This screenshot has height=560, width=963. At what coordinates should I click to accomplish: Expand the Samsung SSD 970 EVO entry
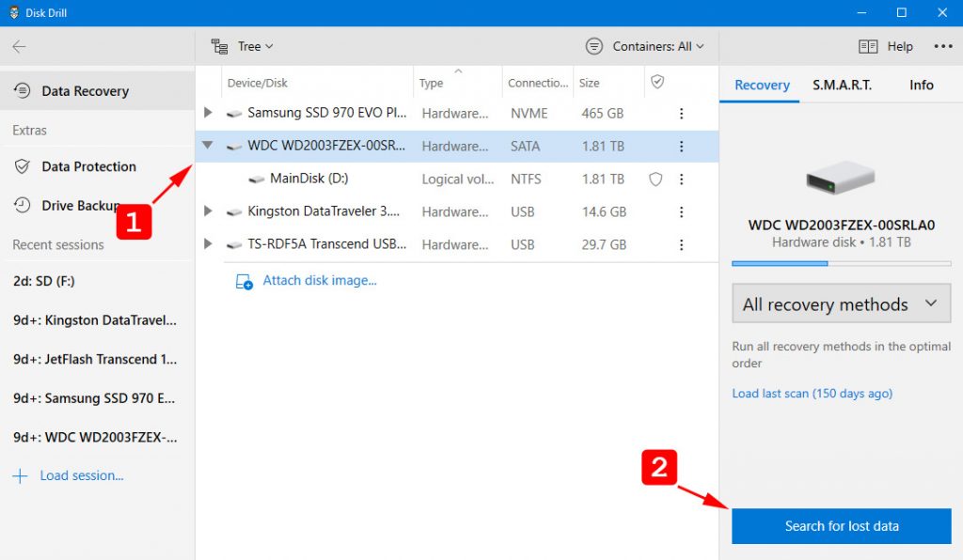208,113
